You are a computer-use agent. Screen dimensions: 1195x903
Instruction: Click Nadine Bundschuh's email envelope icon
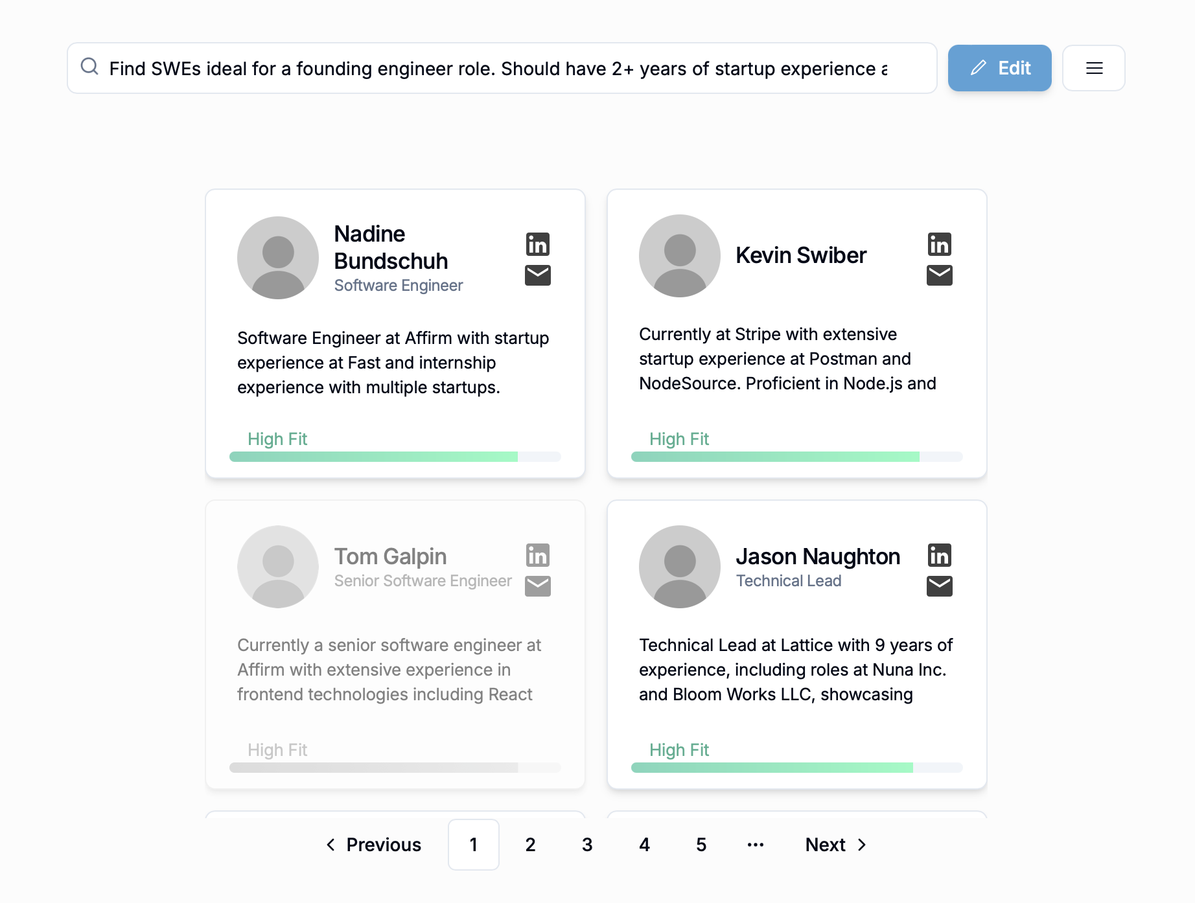coord(537,275)
